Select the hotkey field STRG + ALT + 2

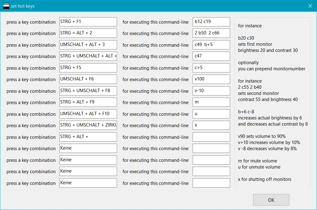coord(88,33)
